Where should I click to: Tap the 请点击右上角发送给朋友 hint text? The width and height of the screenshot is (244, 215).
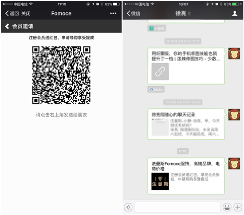(x=62, y=115)
